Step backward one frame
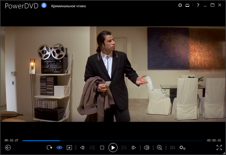This screenshot has height=155, width=226. 82,147
